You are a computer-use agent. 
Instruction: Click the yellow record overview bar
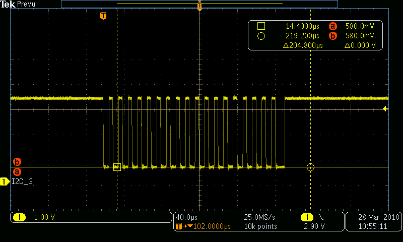[x=199, y=4]
